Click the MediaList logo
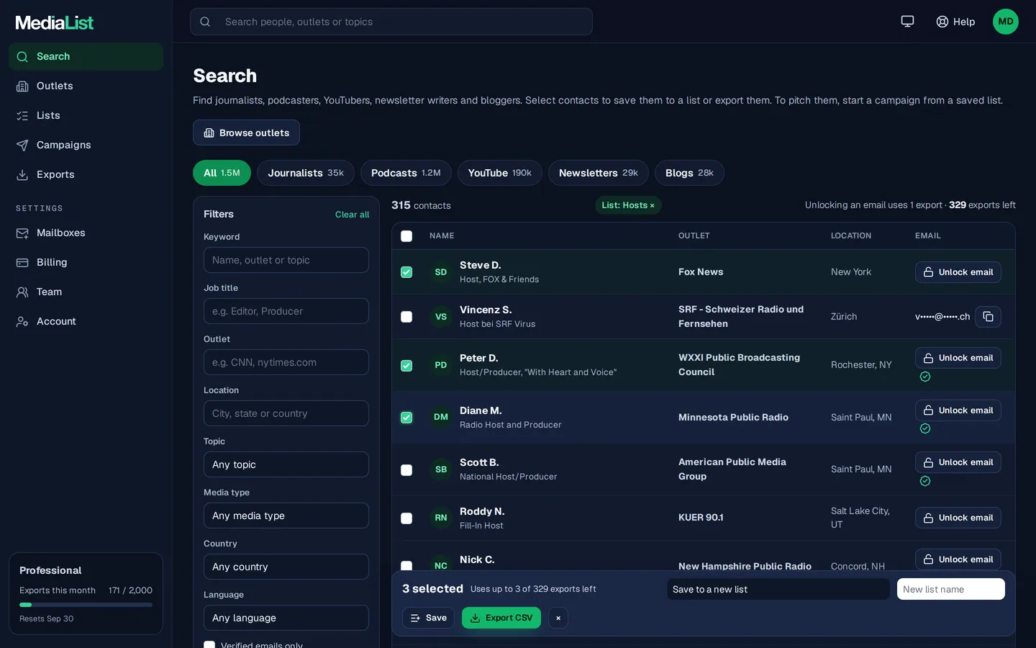Image resolution: width=1036 pixels, height=648 pixels. click(55, 23)
